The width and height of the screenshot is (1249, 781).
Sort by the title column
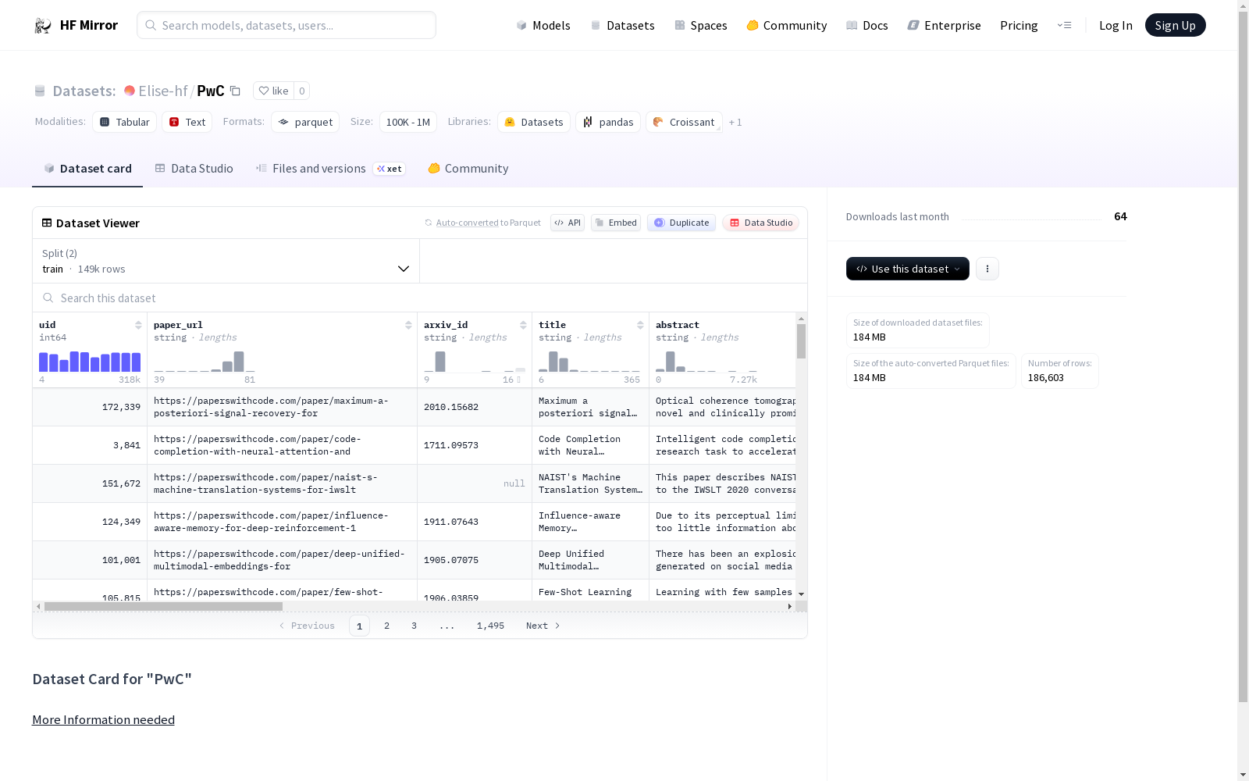(x=640, y=325)
